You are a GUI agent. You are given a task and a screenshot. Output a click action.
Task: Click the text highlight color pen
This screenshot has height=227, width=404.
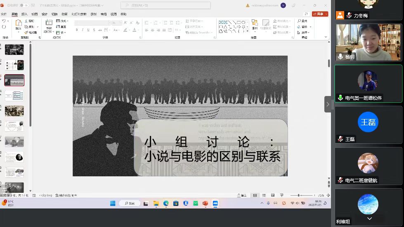125,30
